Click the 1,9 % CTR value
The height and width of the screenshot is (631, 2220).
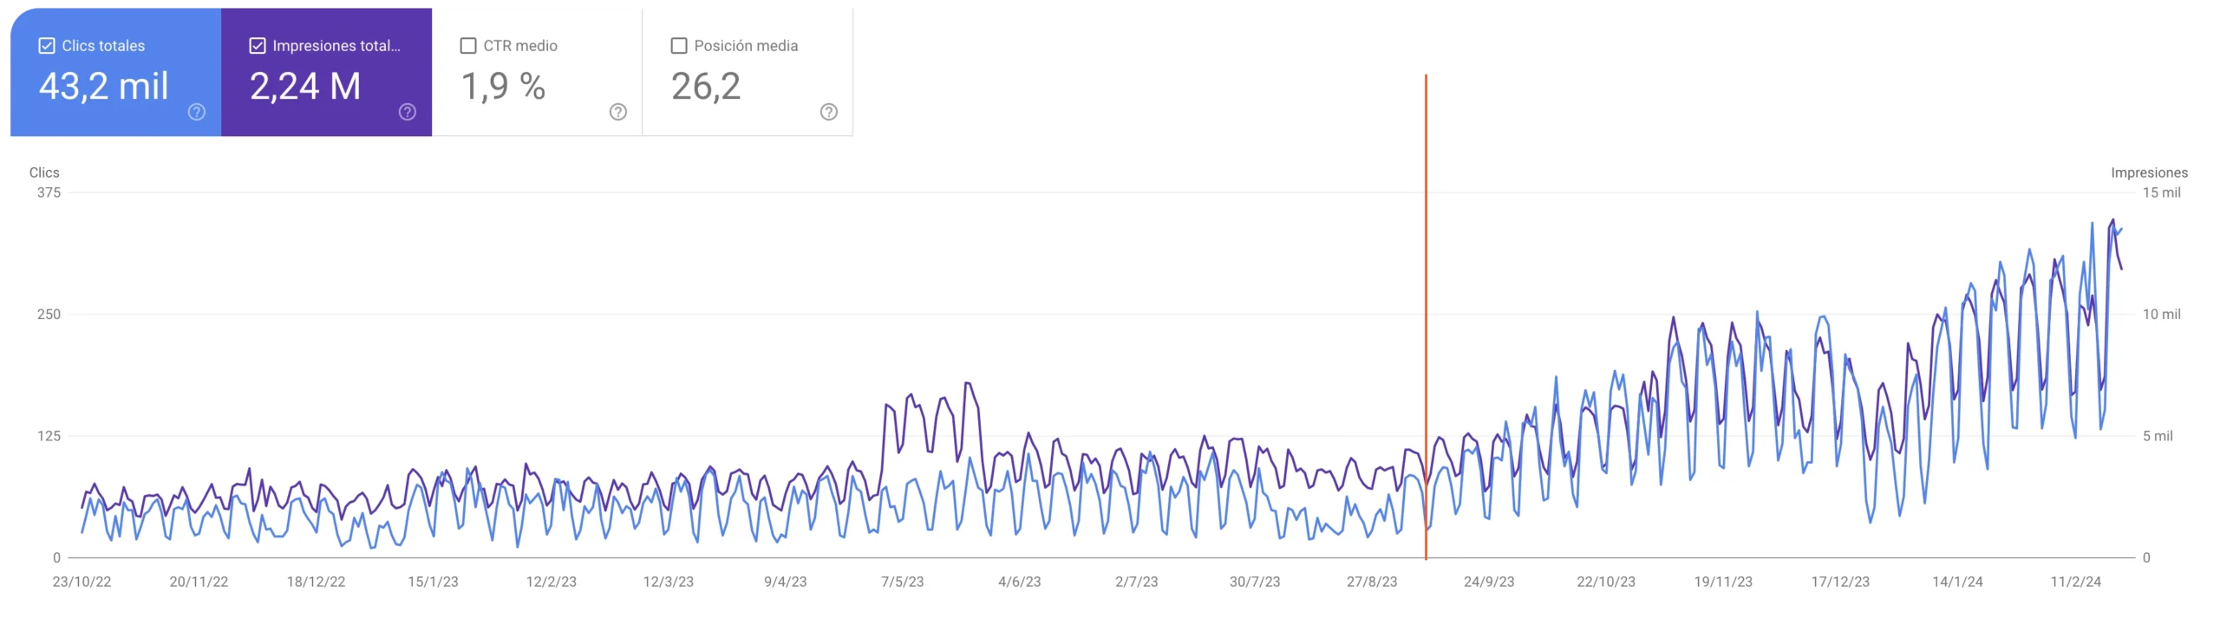(x=503, y=87)
